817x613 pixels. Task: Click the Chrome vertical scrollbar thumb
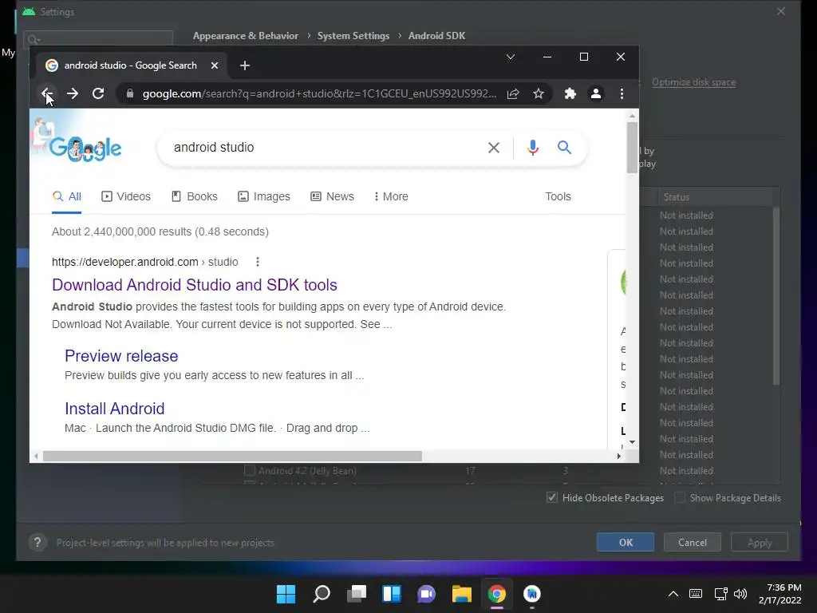632,147
